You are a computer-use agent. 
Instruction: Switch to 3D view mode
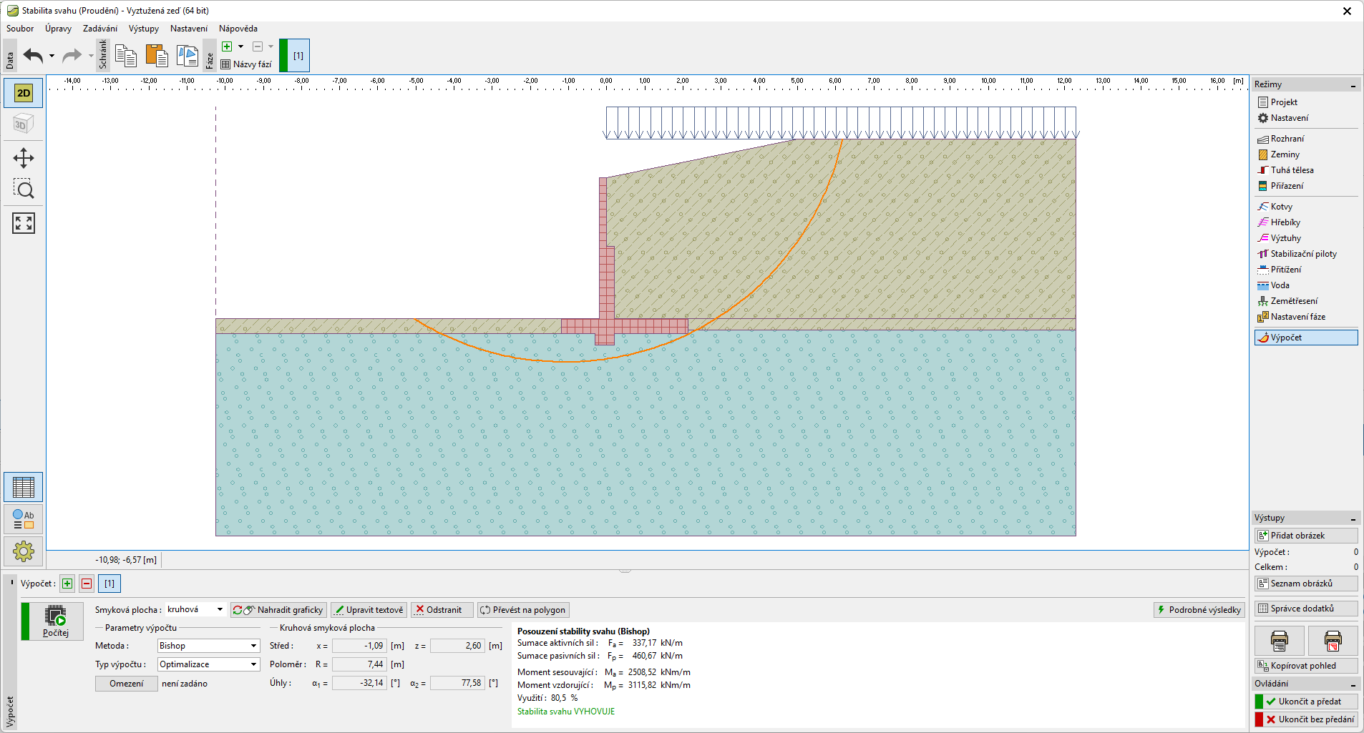23,124
